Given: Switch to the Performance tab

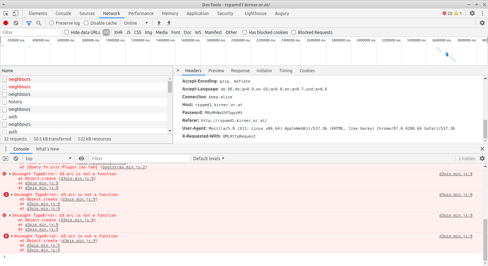Looking at the screenshot, I should tap(141, 14).
